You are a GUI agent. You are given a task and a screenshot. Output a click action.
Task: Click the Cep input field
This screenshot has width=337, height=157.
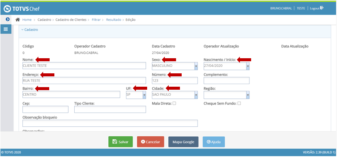45,109
